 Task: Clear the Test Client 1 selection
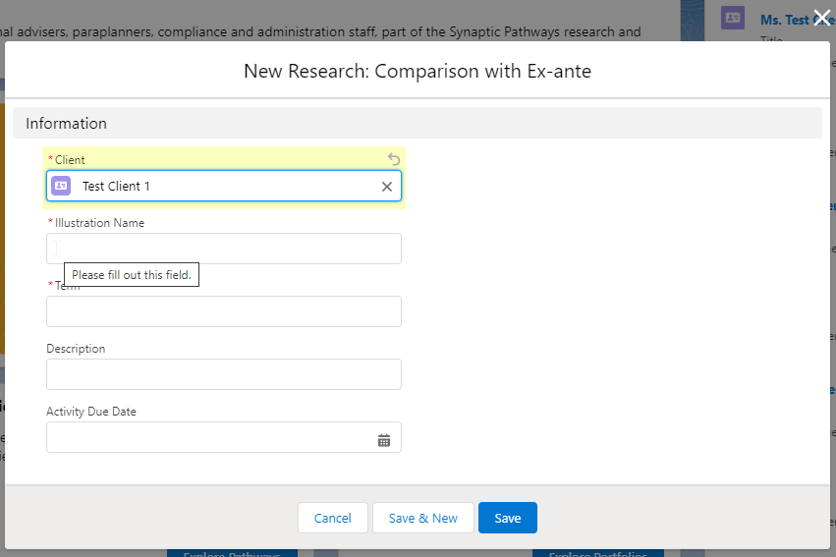click(x=387, y=187)
